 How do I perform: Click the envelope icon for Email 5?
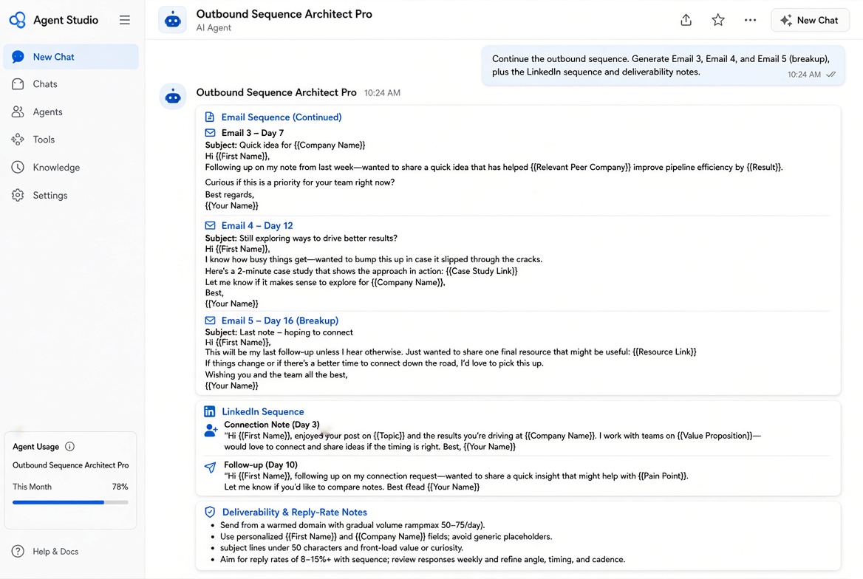click(x=211, y=321)
